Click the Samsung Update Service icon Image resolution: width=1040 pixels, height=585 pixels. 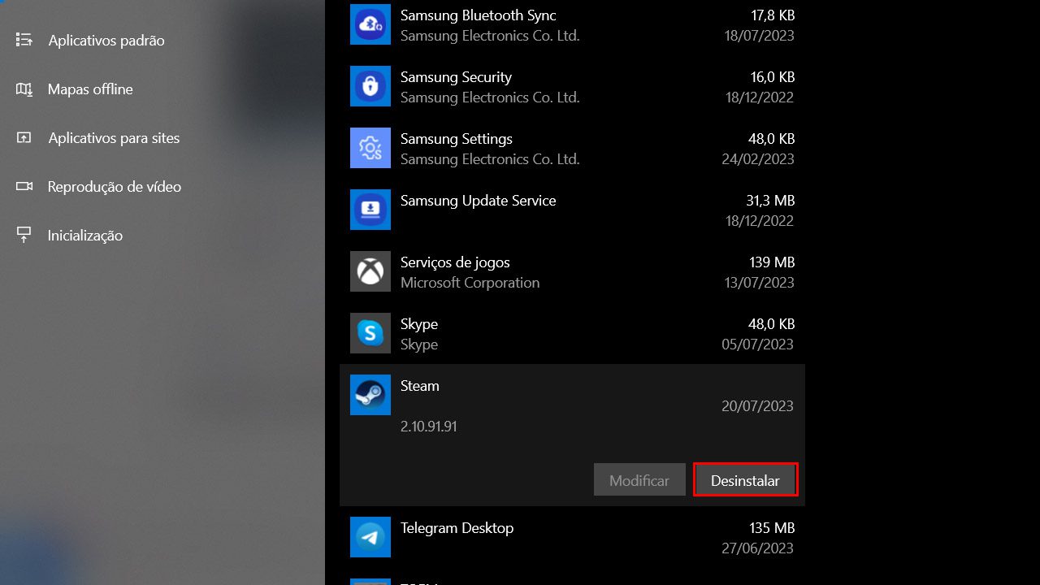(370, 210)
